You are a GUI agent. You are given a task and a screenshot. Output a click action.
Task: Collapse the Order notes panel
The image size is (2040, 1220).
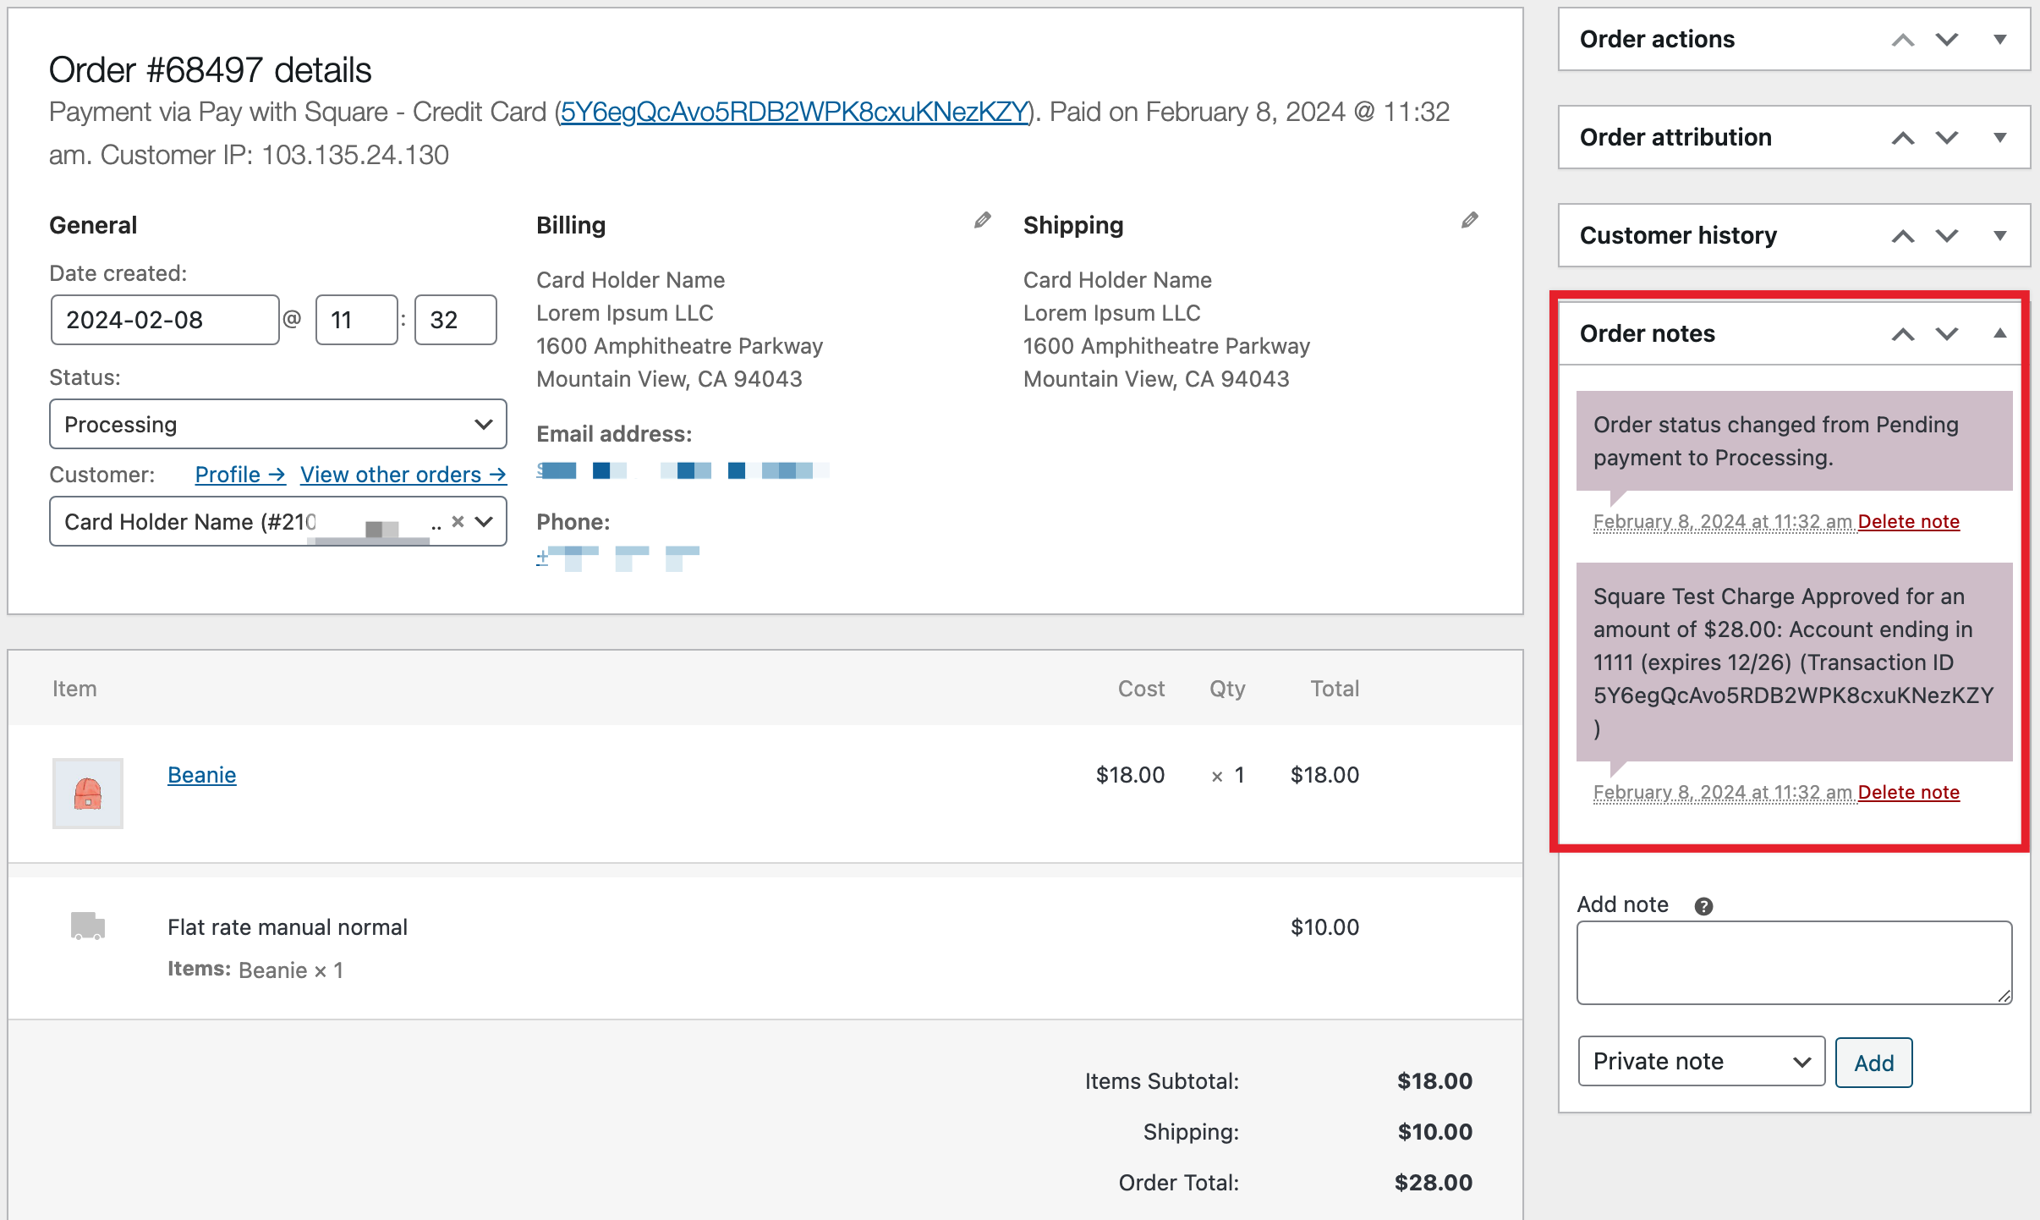[2000, 333]
